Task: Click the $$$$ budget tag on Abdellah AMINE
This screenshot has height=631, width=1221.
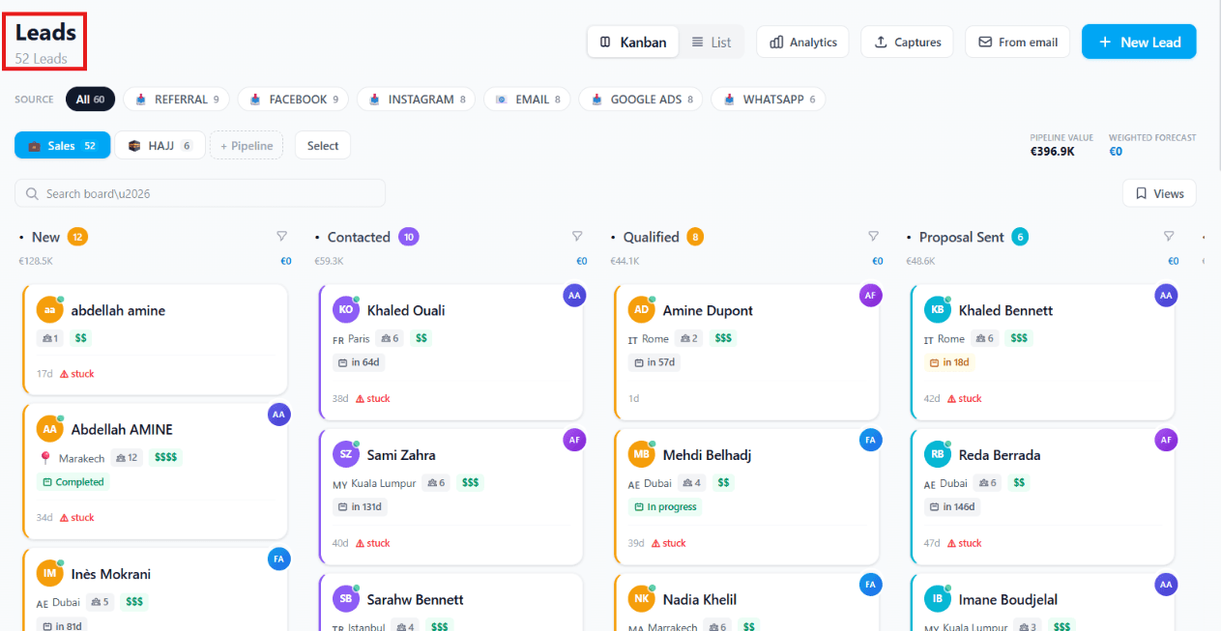Action: (x=166, y=458)
